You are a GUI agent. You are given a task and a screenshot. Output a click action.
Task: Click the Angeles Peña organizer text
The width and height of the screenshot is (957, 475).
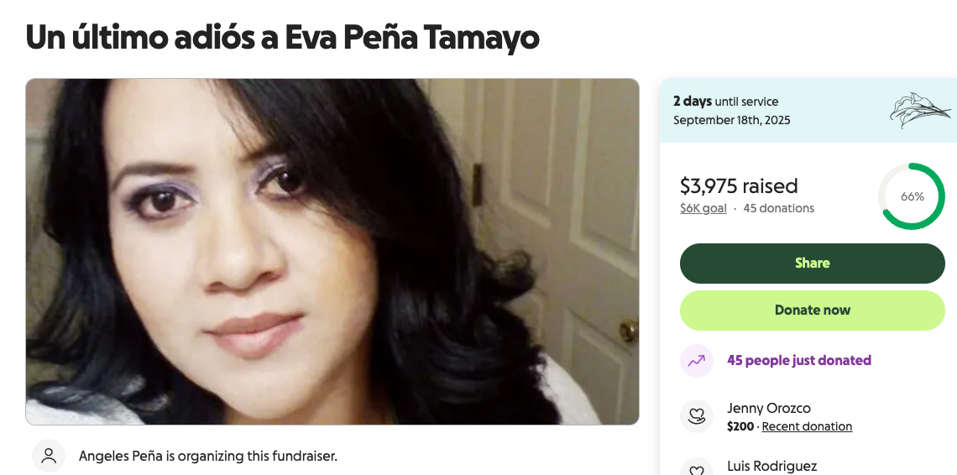(x=207, y=456)
